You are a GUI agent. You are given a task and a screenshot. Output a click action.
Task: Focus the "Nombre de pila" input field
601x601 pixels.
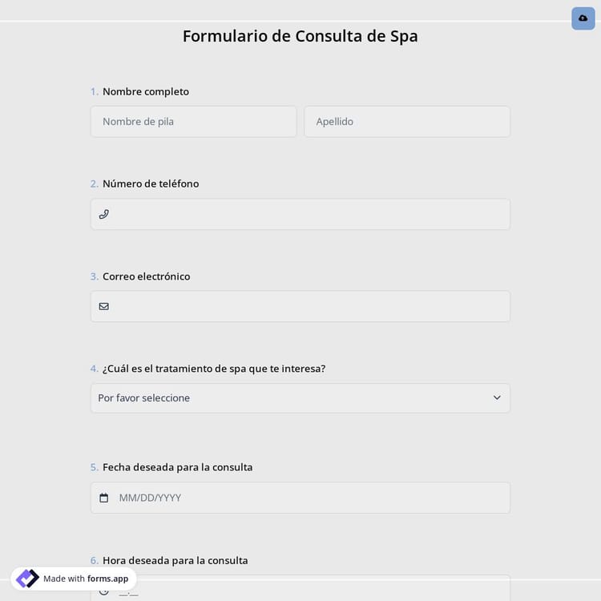click(193, 122)
